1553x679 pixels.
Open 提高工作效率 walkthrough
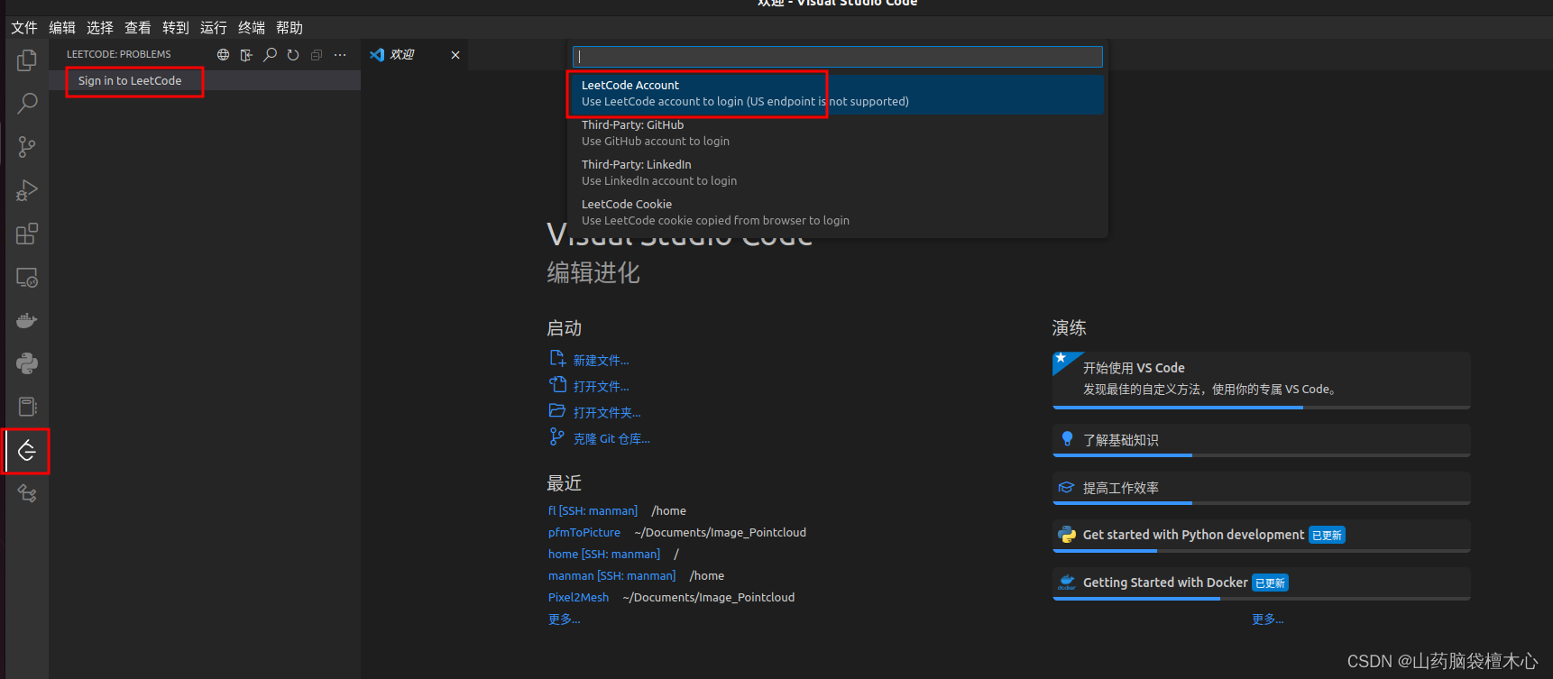[1261, 488]
